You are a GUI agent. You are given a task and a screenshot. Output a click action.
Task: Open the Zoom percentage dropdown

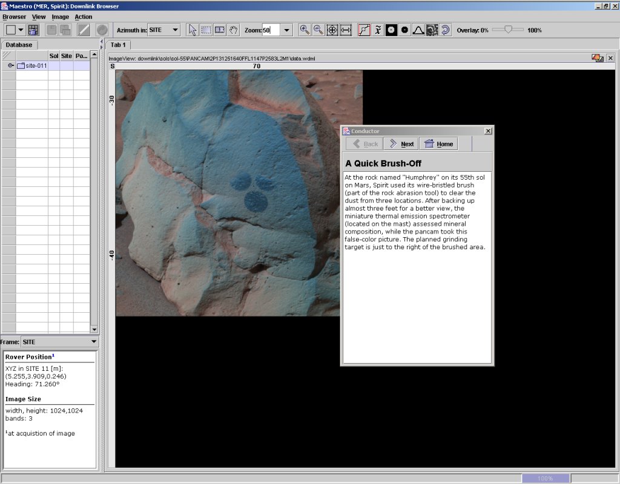pyautogui.click(x=286, y=30)
